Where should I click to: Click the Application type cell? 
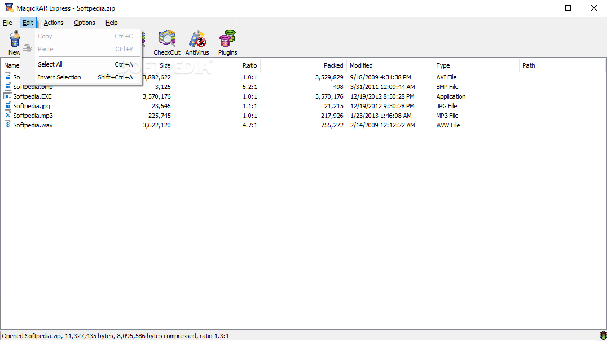[451, 96]
